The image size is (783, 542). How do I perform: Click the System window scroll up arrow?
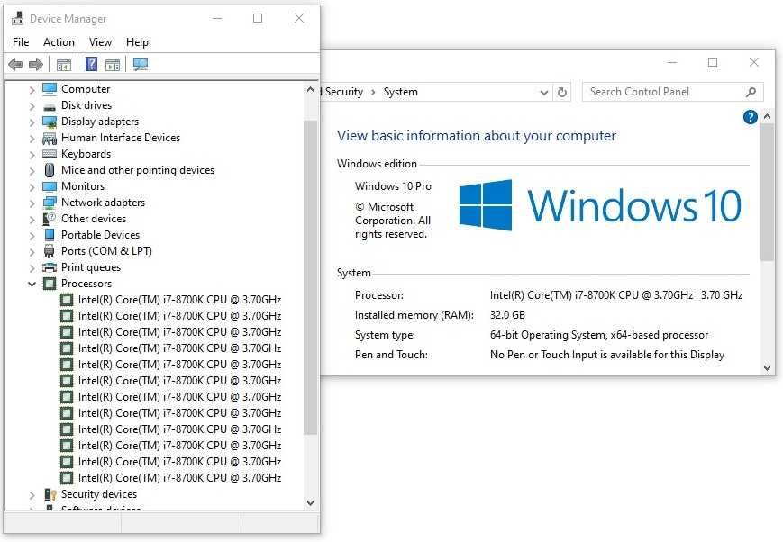click(768, 116)
